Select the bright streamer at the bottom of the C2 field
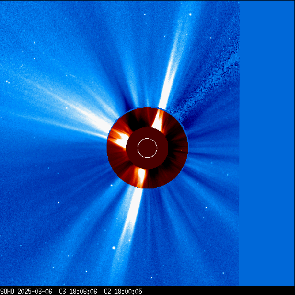295x295 pixels. point(142,177)
